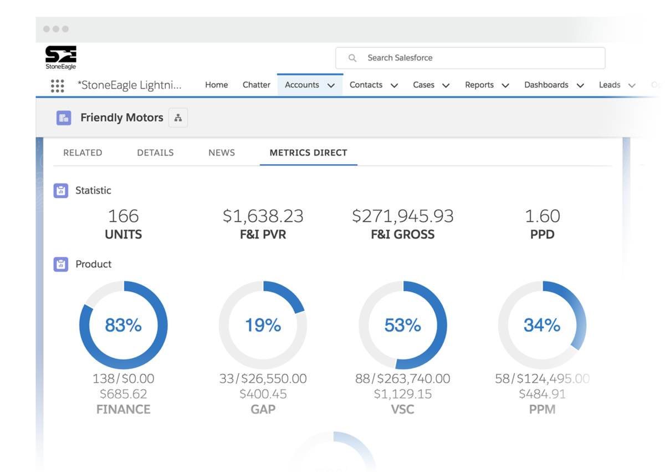The height and width of the screenshot is (472, 665).
Task: Expand the Contacts dropdown chevron
Action: [395, 85]
